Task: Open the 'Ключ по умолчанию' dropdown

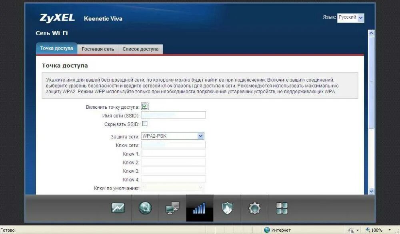Action: pos(172,188)
